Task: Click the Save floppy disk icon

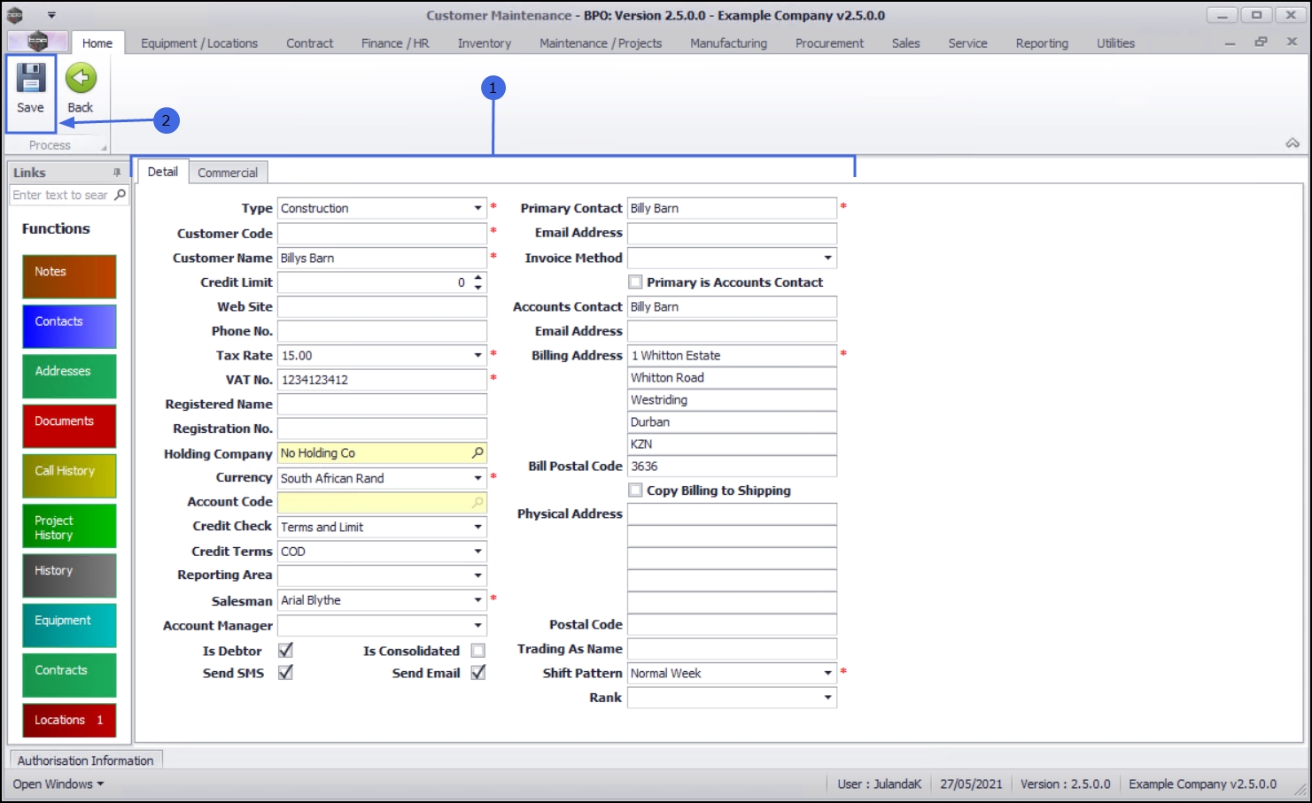Action: (30, 79)
